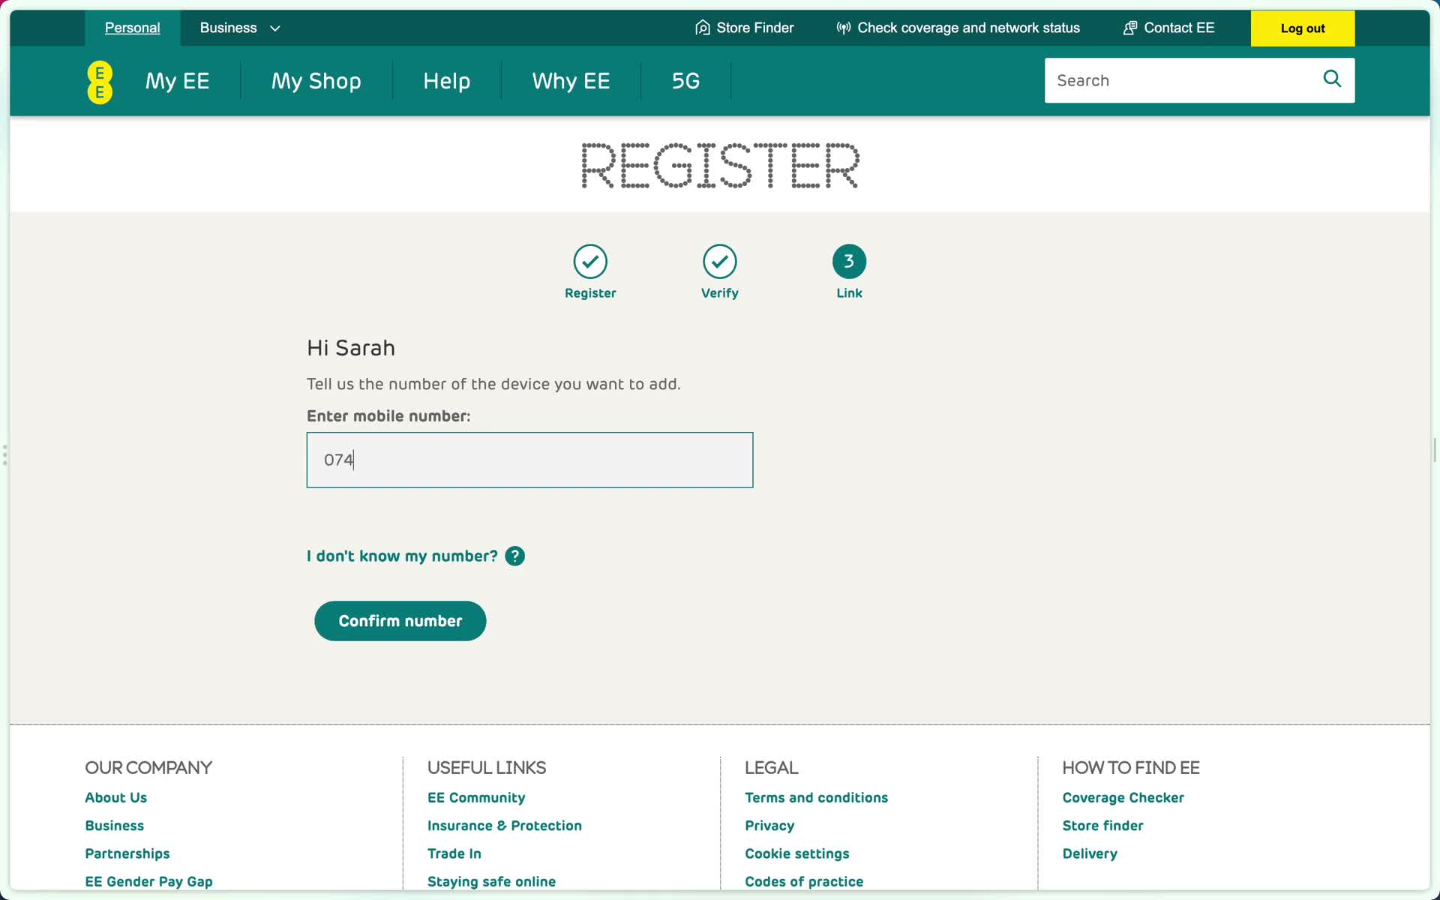Viewport: 1440px width, 900px height.
Task: Click the Link step label
Action: pyautogui.click(x=849, y=293)
